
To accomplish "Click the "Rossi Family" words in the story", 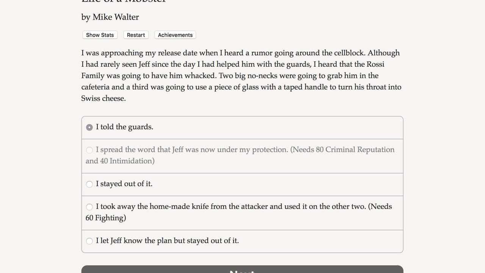I will (375, 64).
